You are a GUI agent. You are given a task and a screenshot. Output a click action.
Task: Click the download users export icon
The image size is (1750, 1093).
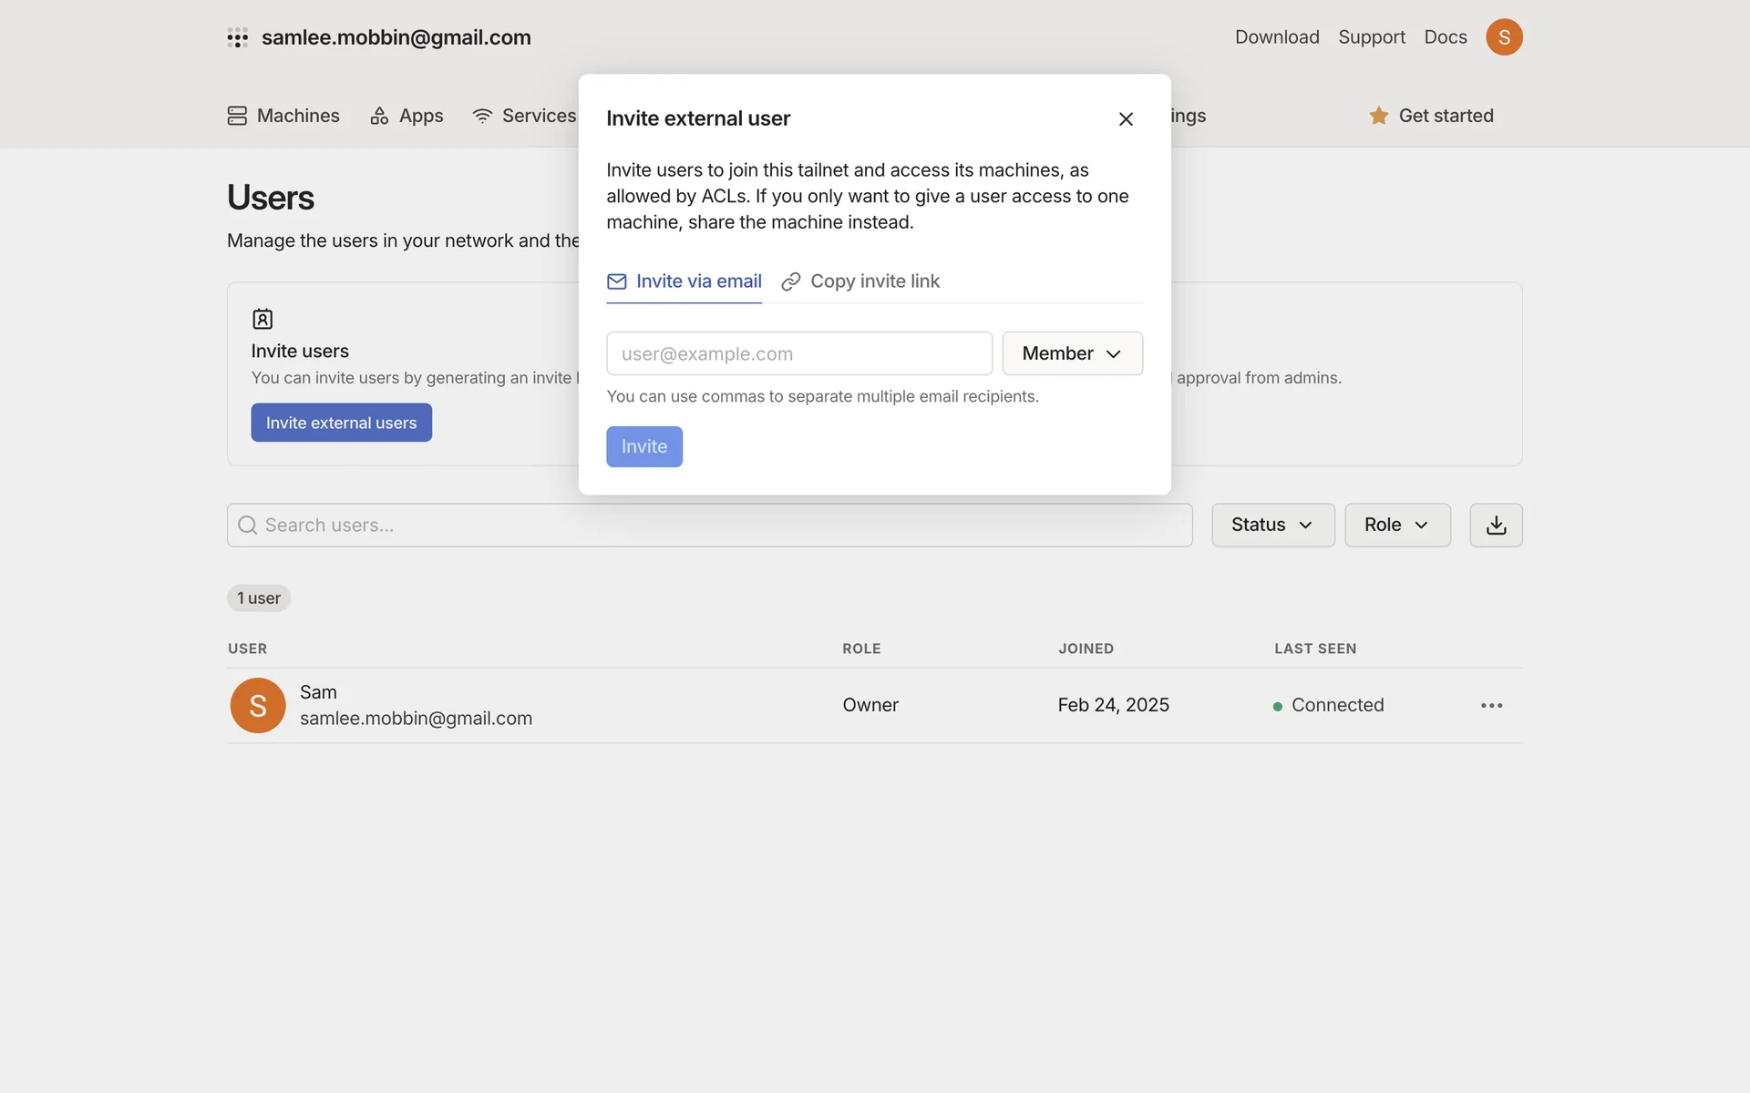point(1496,526)
